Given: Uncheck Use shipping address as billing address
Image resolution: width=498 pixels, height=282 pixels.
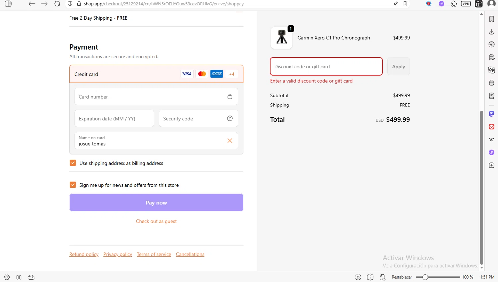Looking at the screenshot, I should click(73, 163).
